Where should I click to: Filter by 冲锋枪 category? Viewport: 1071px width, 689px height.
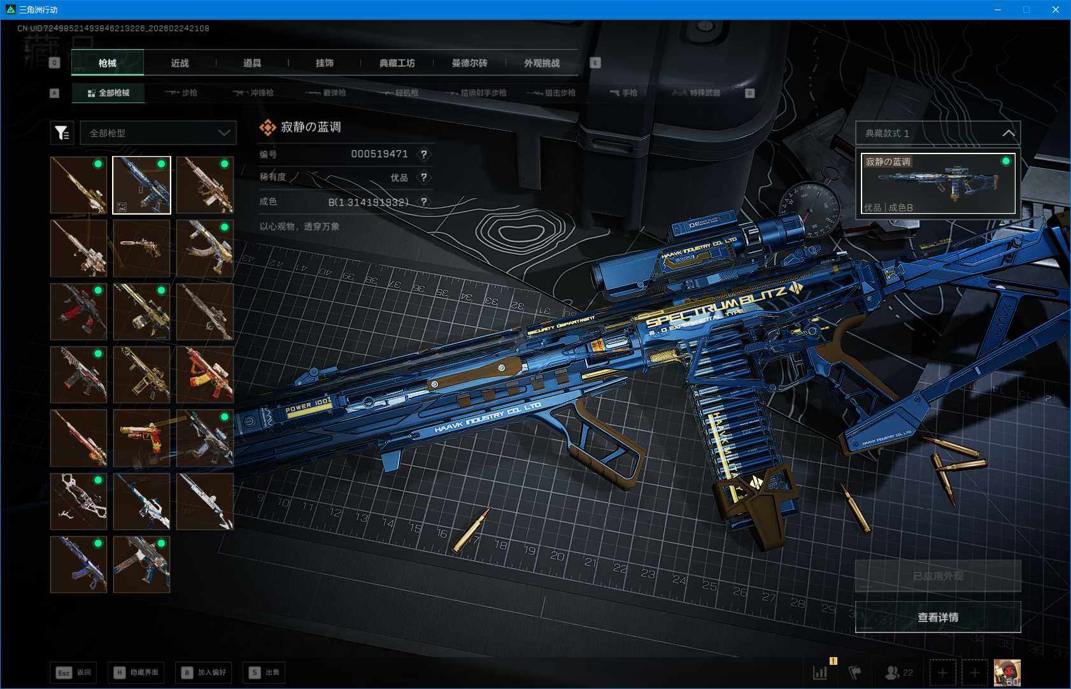(253, 93)
